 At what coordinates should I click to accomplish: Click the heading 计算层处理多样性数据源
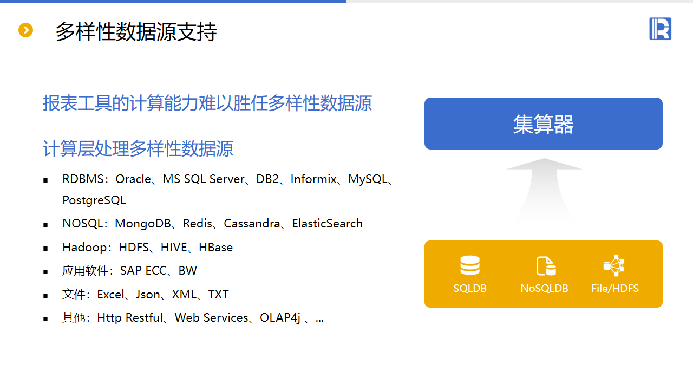138,148
